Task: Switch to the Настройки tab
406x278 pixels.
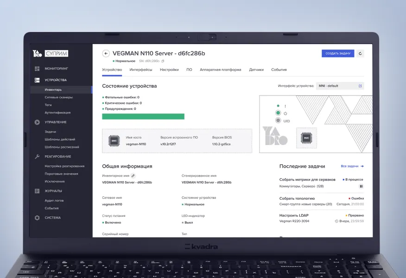Action: click(169, 69)
